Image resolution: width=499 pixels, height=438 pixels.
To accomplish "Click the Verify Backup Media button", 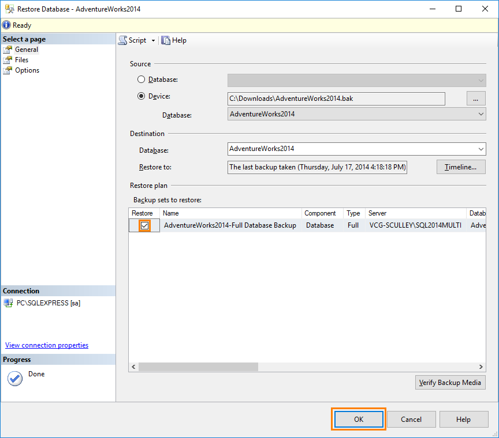I will [450, 382].
